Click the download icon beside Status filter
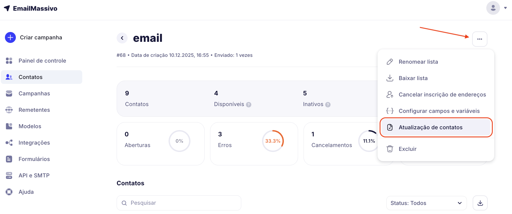Viewport: 512px width, 214px height. [480, 203]
